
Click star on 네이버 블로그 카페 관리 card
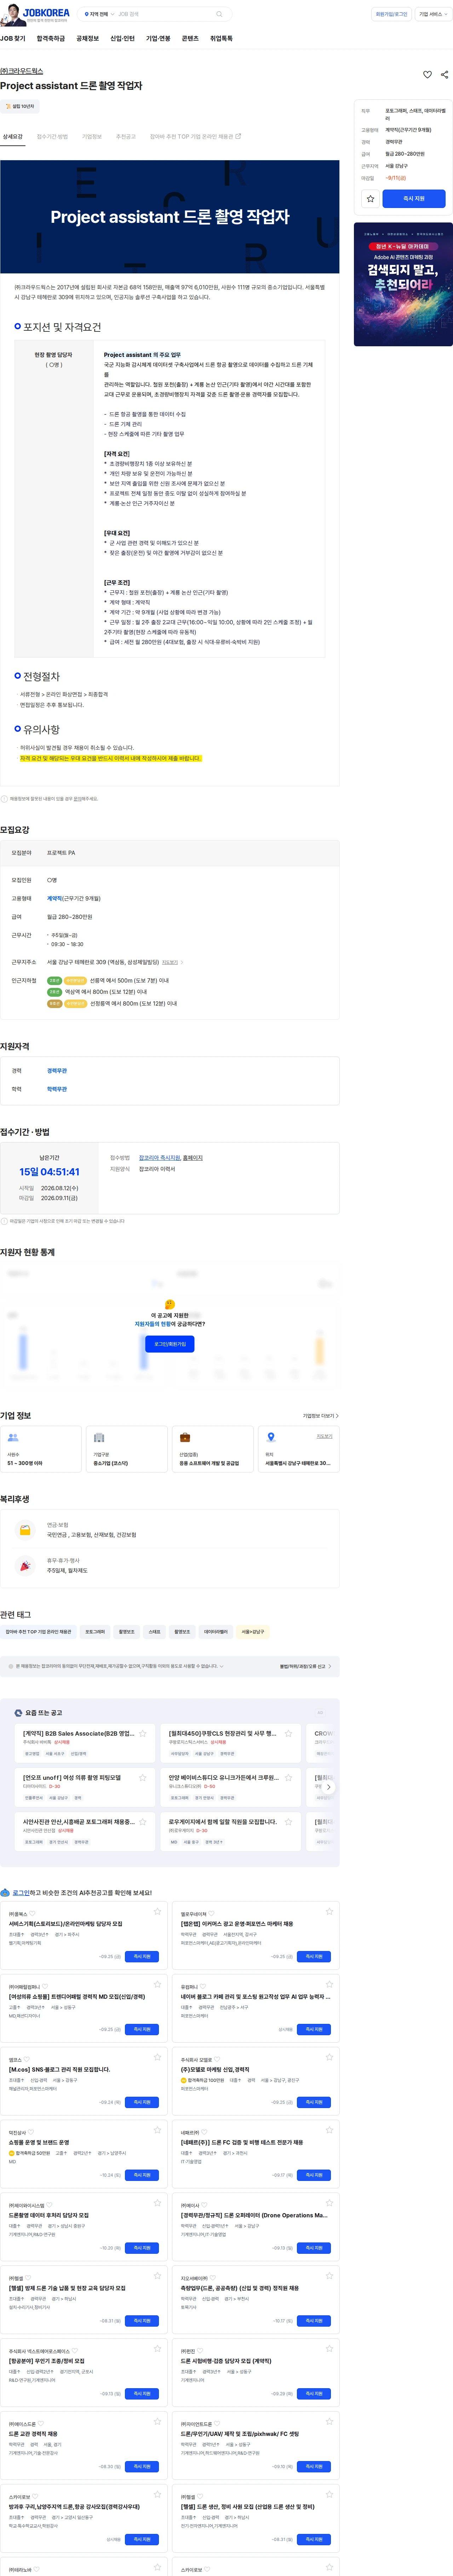click(x=329, y=1984)
